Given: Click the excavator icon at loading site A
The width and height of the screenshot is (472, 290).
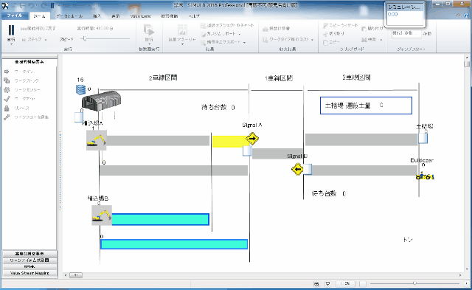Looking at the screenshot, I should coord(97,140).
